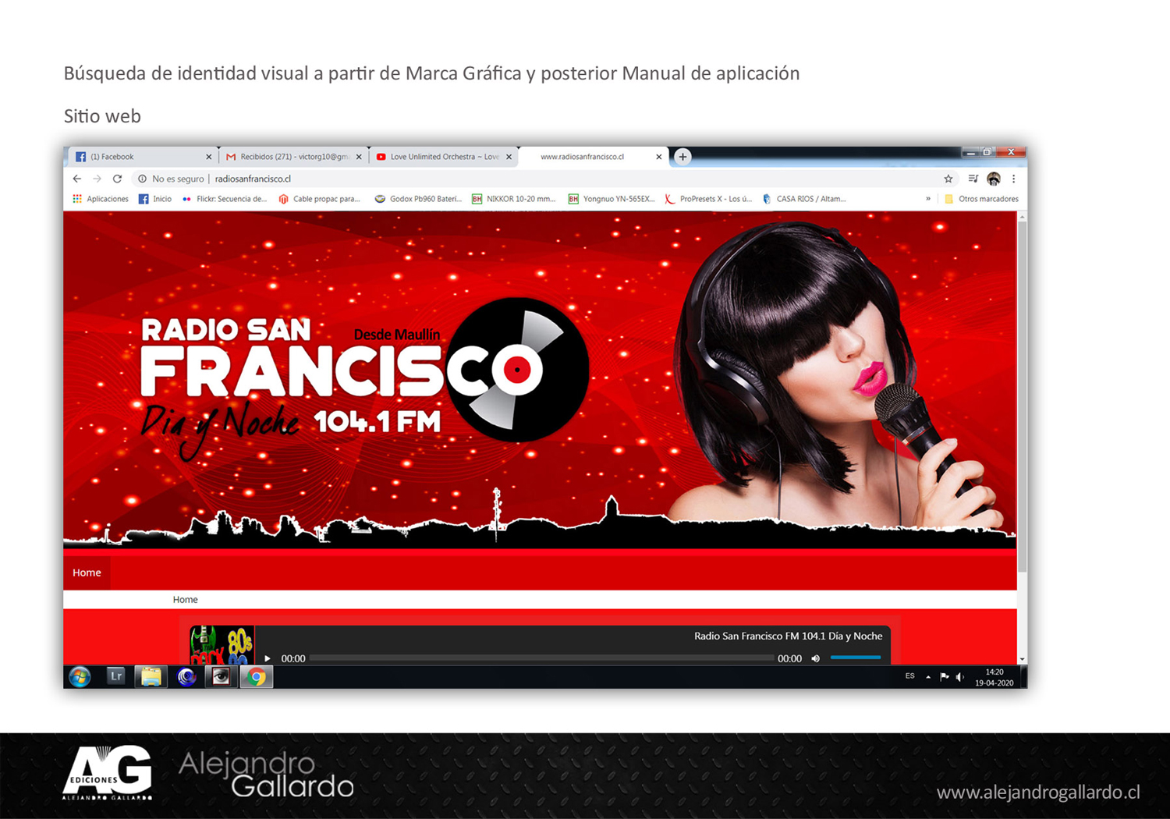Adjust the player volume slider
Screen dimensions: 1170x819
coord(855,658)
